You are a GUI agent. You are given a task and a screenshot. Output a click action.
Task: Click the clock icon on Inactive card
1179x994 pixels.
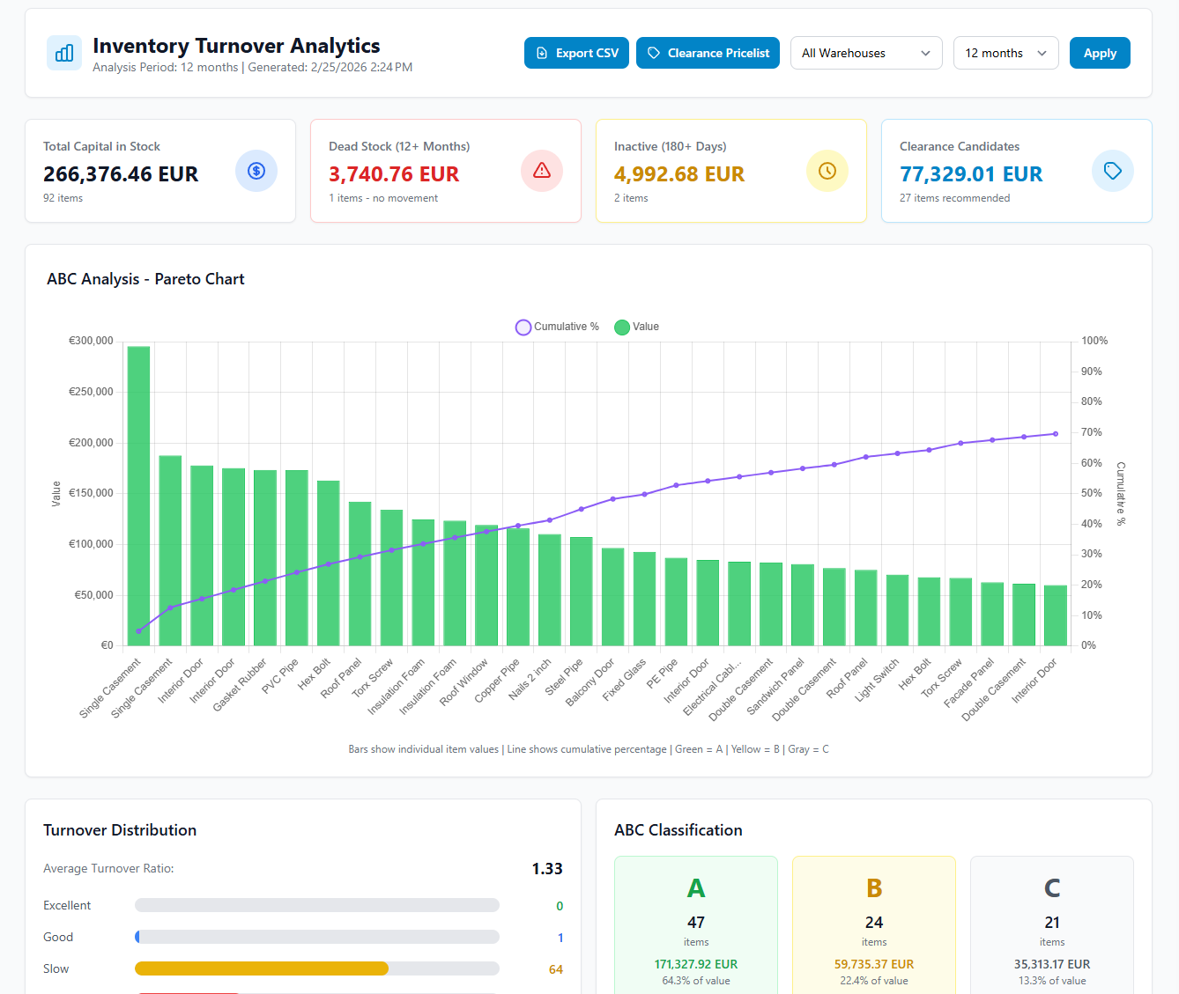pos(827,171)
